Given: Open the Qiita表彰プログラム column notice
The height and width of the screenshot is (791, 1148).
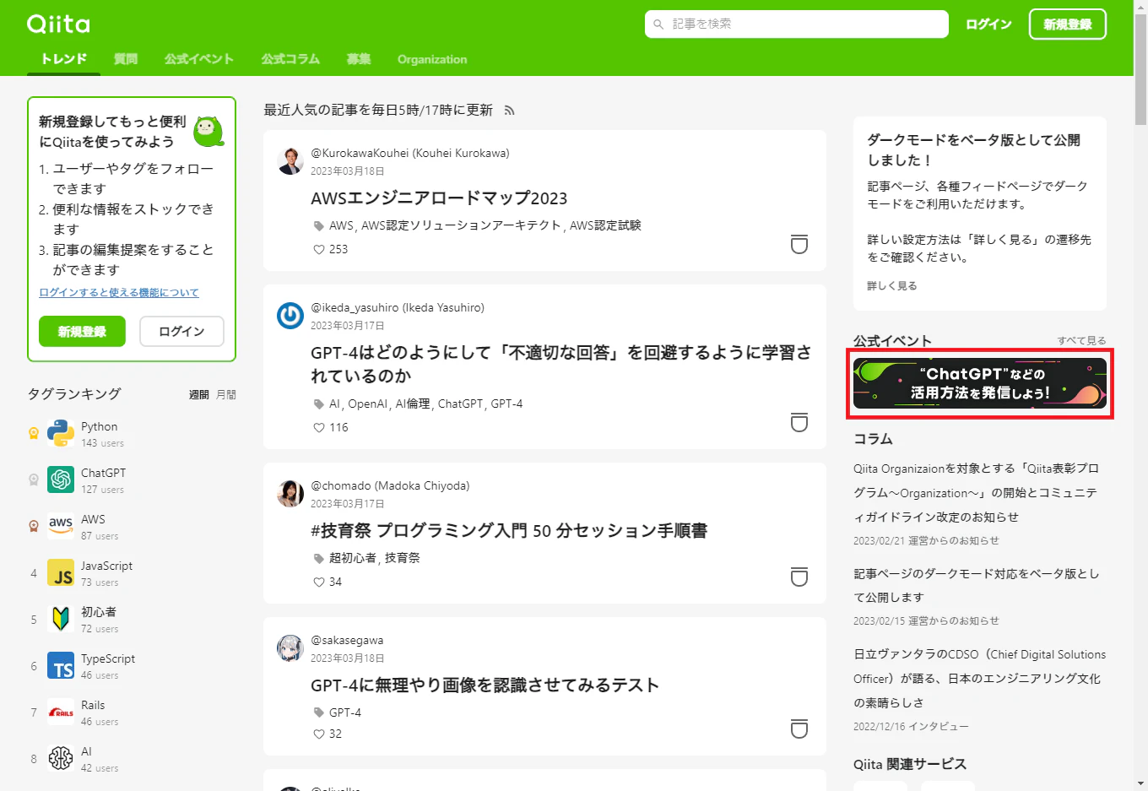Looking at the screenshot, I should pyautogui.click(x=976, y=492).
